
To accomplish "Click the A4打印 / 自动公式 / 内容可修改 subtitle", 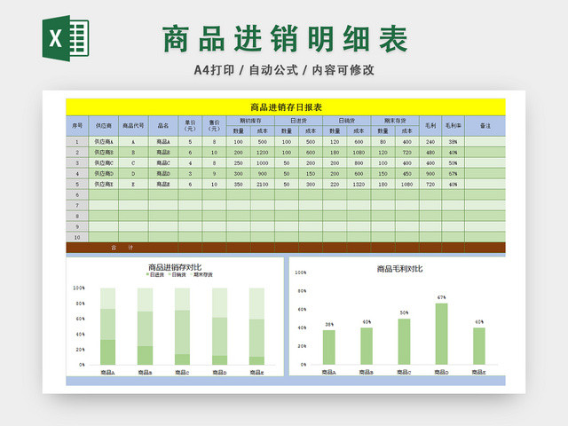I will tap(284, 70).
